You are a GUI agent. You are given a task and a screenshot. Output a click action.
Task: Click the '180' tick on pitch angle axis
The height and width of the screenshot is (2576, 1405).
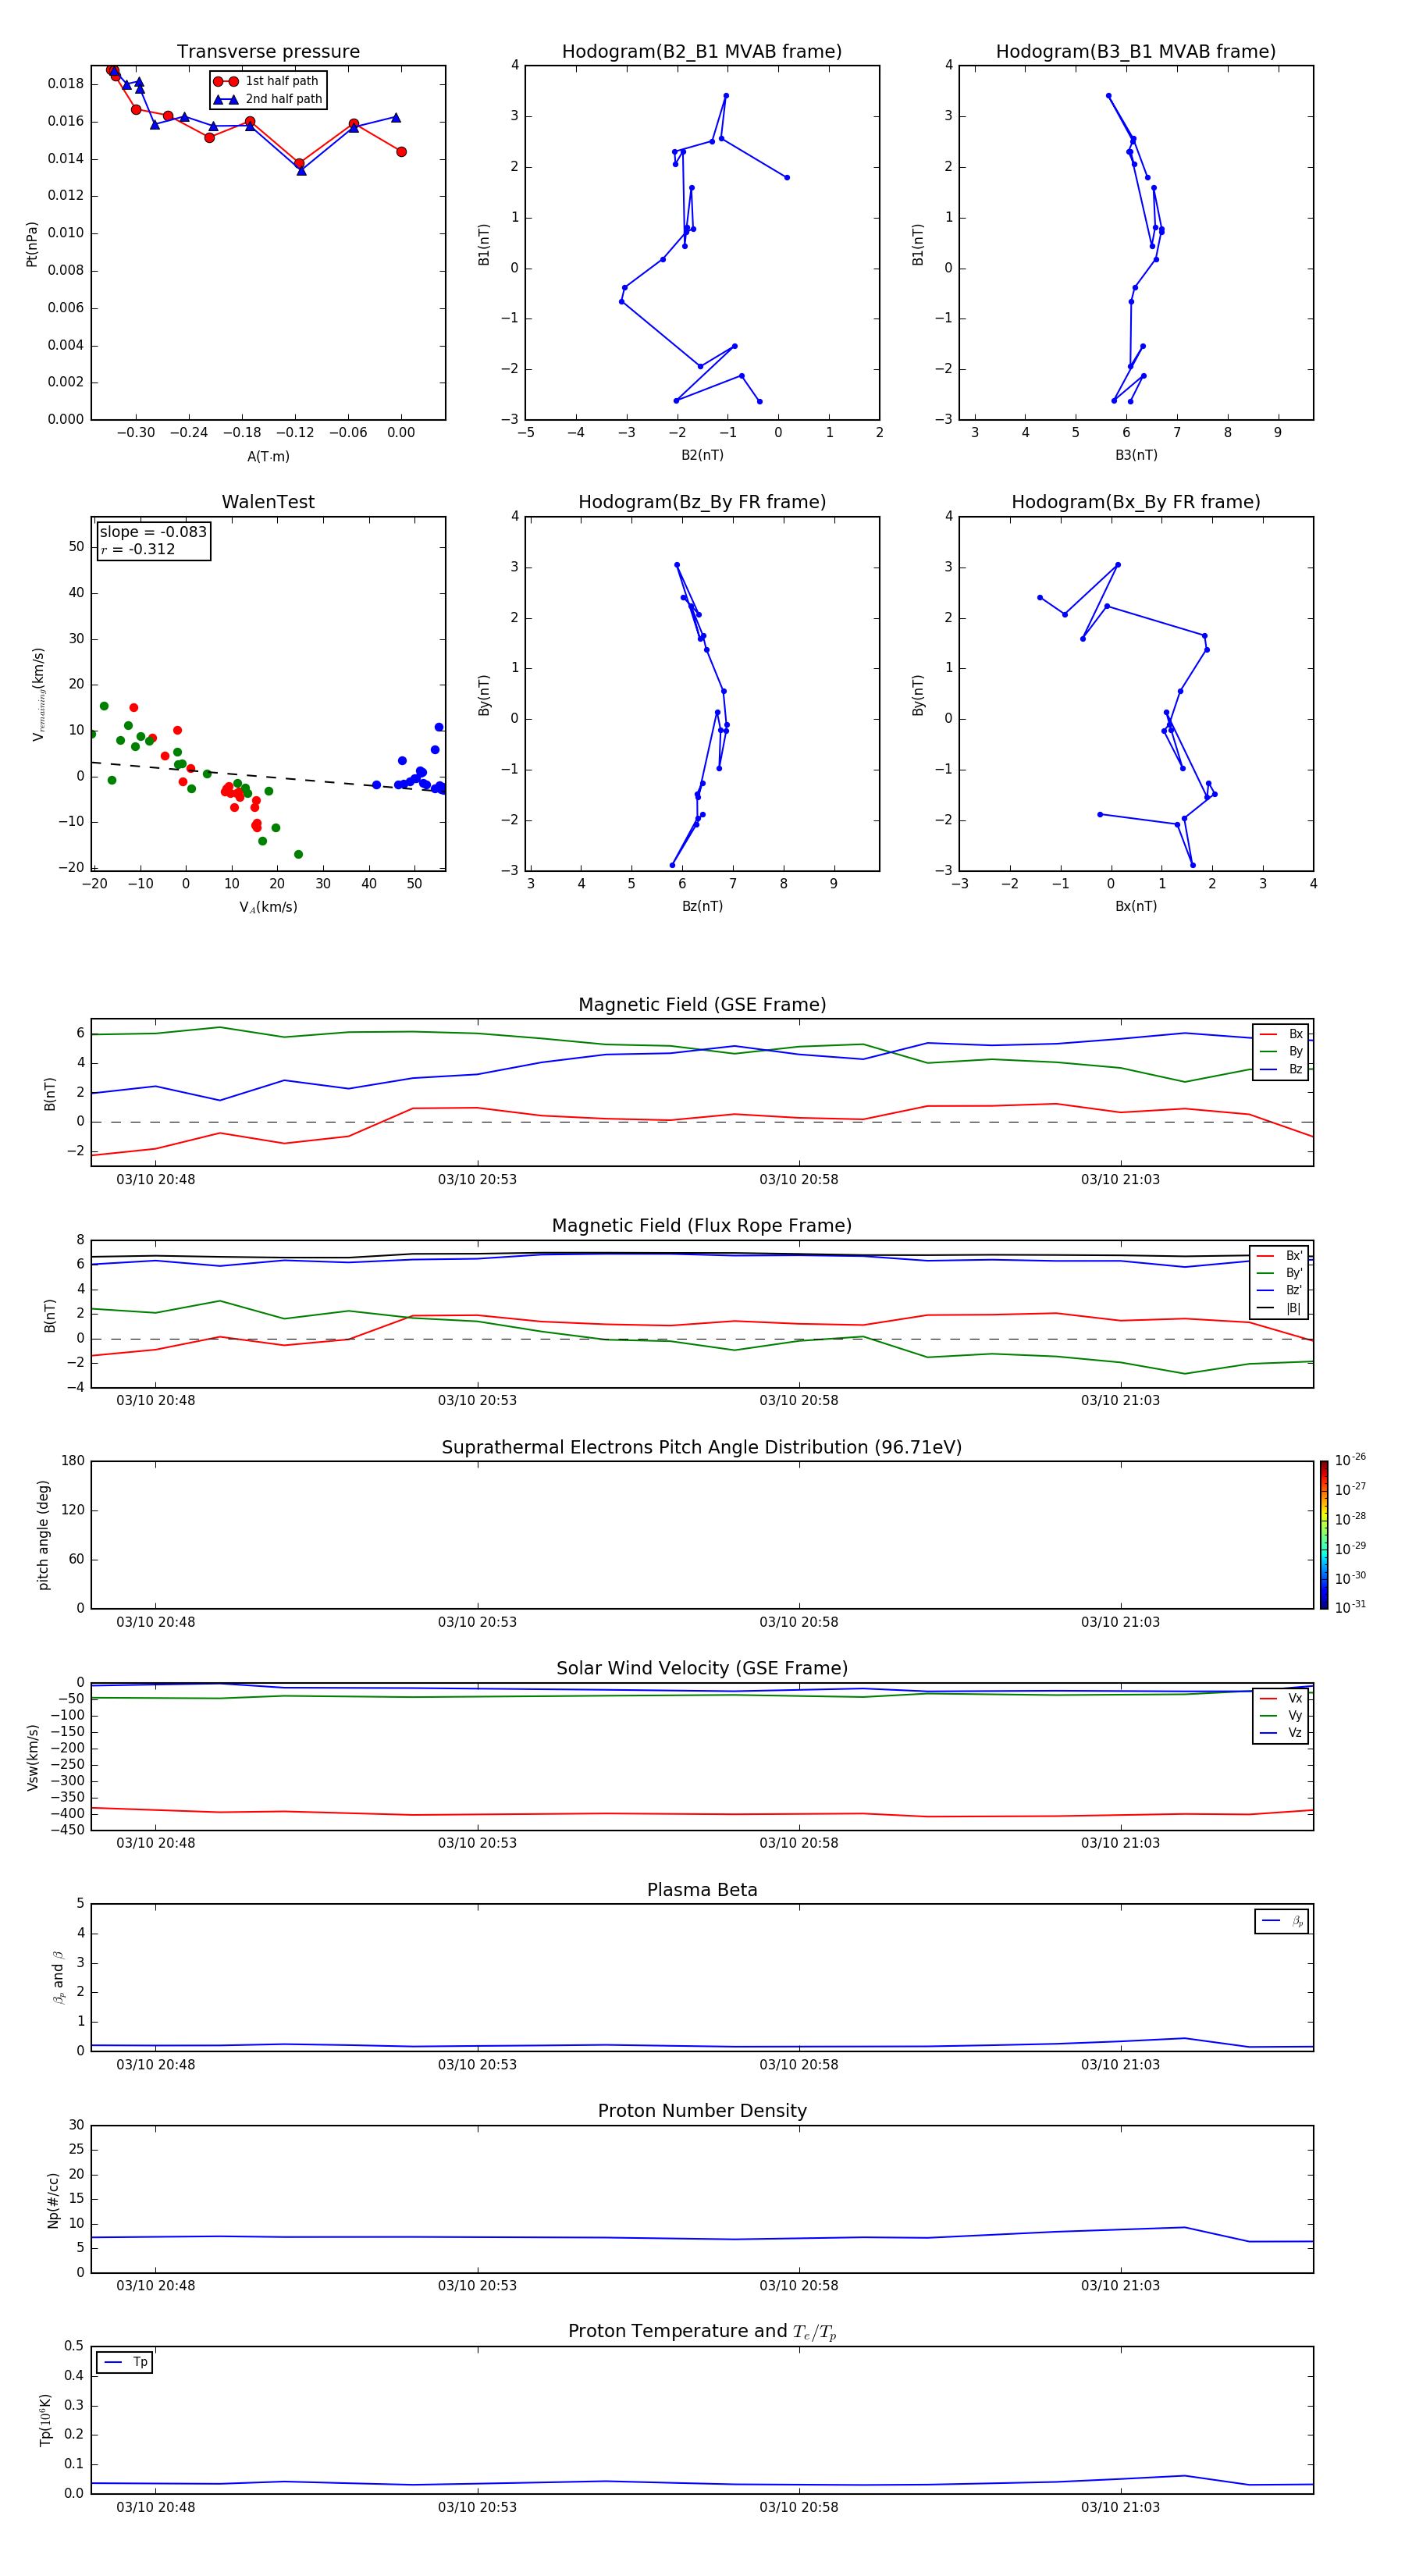click(x=73, y=1461)
